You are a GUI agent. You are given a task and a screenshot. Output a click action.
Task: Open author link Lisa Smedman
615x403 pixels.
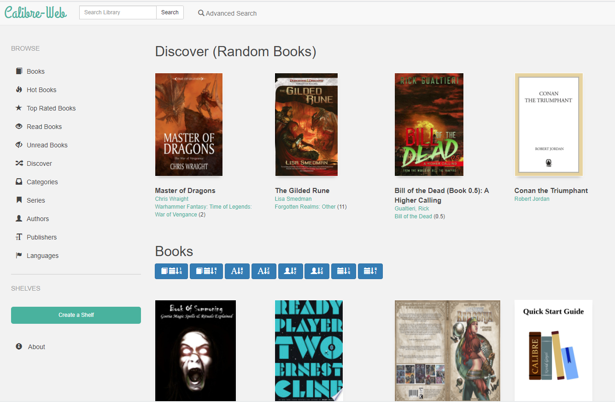point(293,199)
